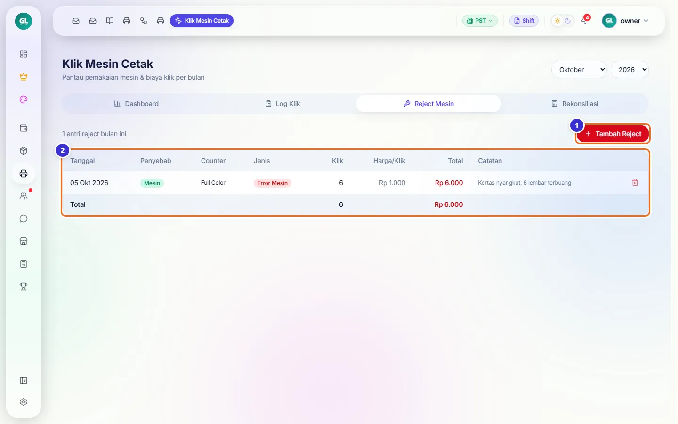Screen dimensions: 678x424
Task: Open notifications bell with badge 4
Action: tap(585, 21)
